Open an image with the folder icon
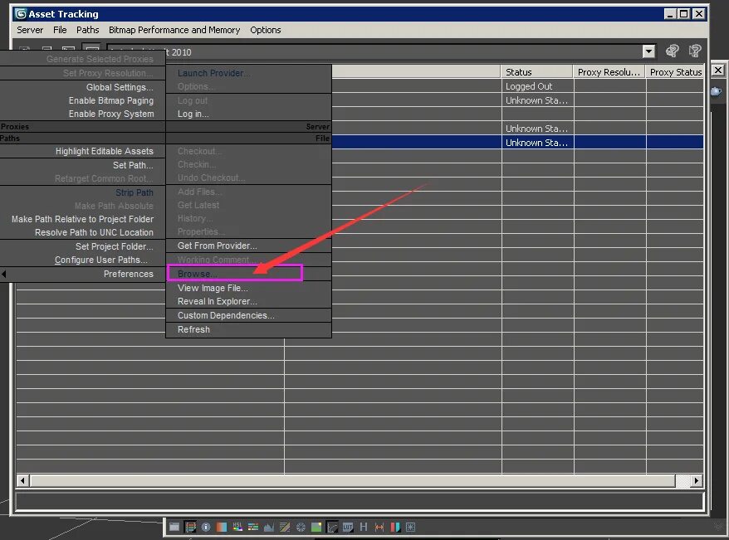This screenshot has height=540, width=729. pyautogui.click(x=174, y=527)
